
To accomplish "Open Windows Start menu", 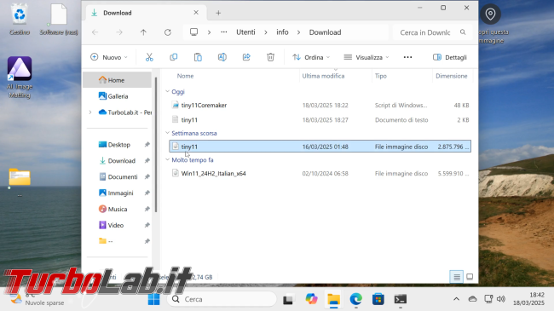I will [153, 299].
